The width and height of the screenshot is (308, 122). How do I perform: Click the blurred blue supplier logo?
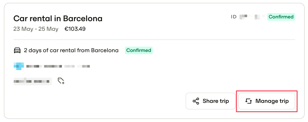pos(19,66)
